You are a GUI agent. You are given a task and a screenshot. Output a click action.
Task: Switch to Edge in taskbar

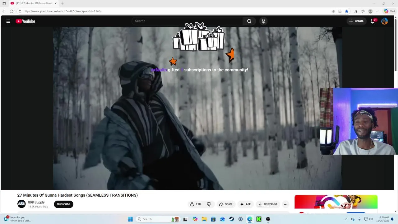pos(250,219)
